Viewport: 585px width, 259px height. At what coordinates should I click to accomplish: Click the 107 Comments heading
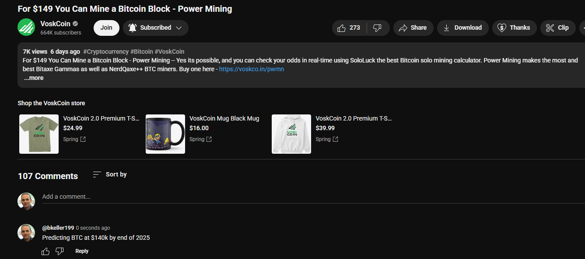(x=48, y=176)
